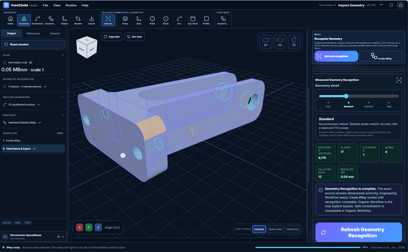Toggle the green Y axis button
The width and height of the screenshot is (408, 252).
point(89,227)
